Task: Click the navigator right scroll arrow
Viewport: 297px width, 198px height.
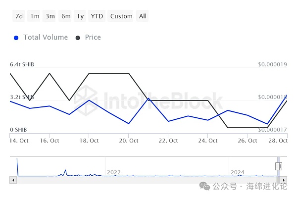Action: click(x=284, y=180)
